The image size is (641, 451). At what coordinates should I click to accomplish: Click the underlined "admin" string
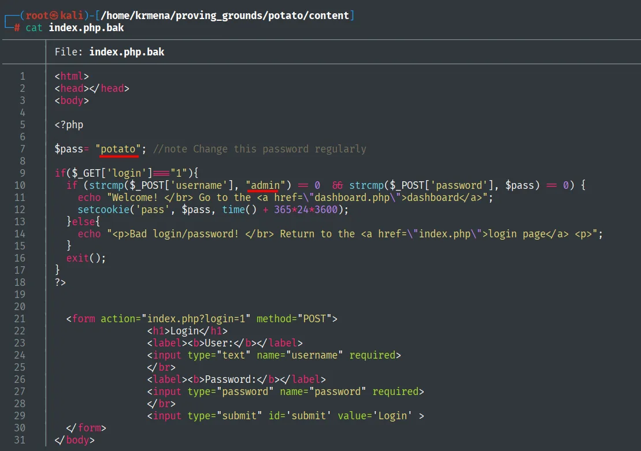[x=265, y=185]
